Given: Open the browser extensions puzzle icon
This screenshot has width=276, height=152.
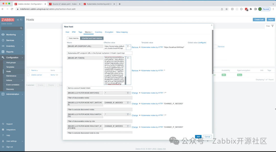Looking at the screenshot, I should click(x=251, y=9).
